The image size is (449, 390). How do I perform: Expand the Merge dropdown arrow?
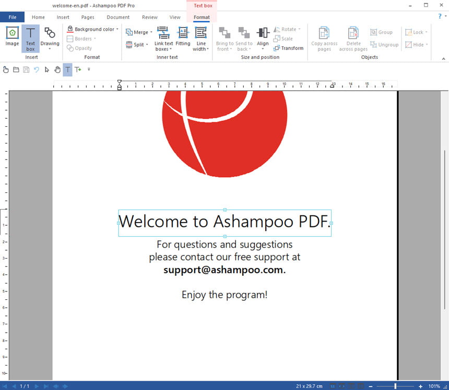point(151,32)
